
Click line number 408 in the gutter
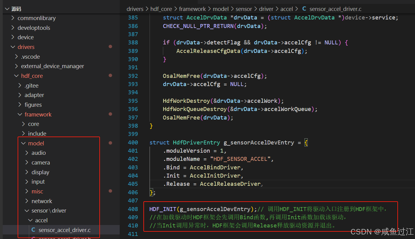point(133,209)
